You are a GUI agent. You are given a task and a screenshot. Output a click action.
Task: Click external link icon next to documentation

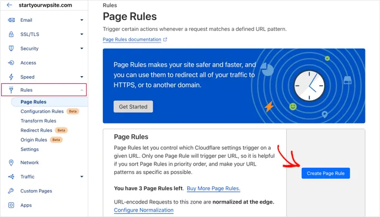coord(165,39)
